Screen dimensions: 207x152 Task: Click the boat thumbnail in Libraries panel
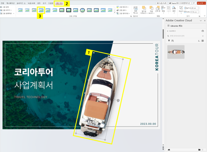tap(176, 52)
